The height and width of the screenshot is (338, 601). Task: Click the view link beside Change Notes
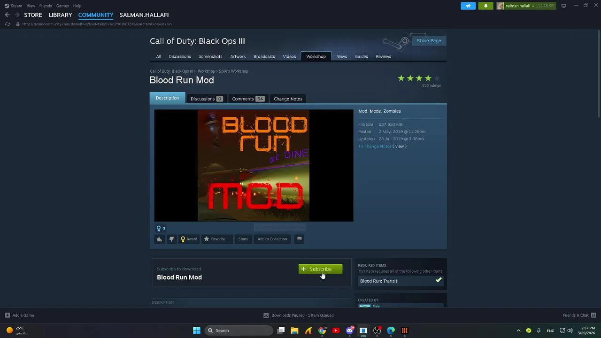[x=400, y=146]
